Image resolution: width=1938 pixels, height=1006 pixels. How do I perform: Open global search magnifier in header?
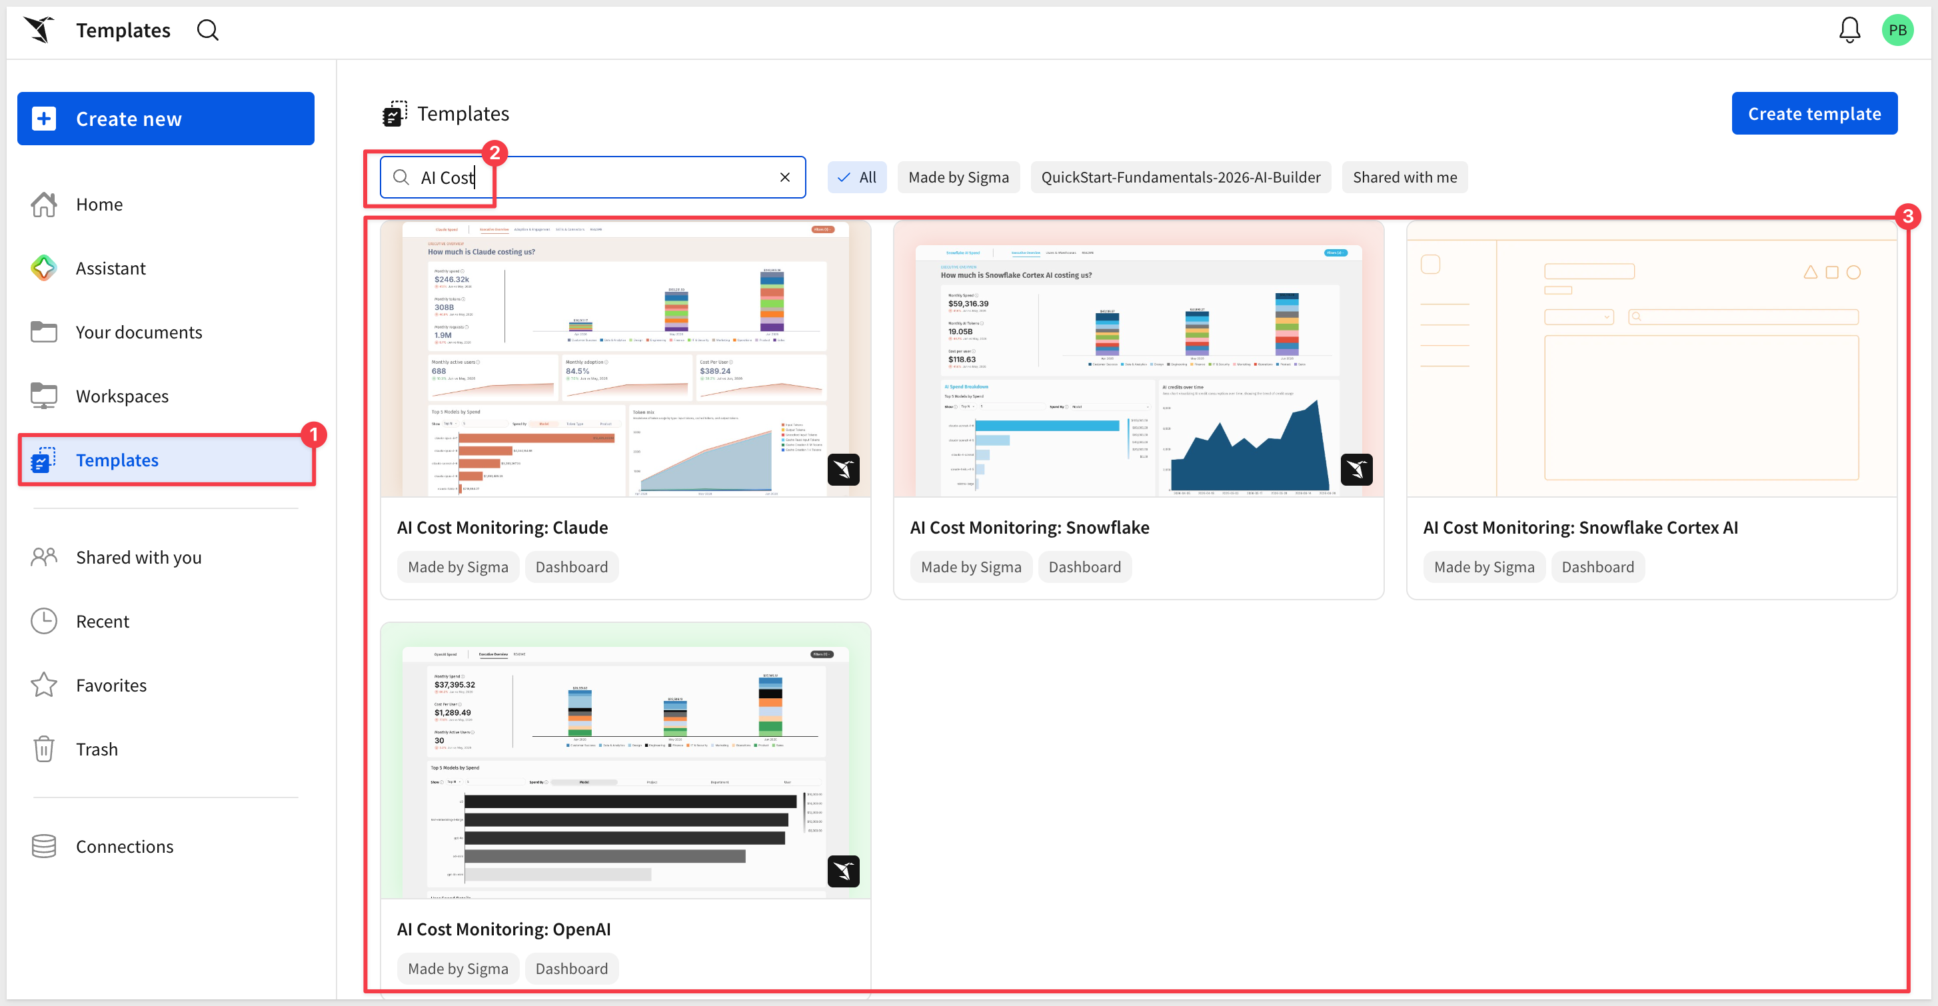tap(208, 30)
